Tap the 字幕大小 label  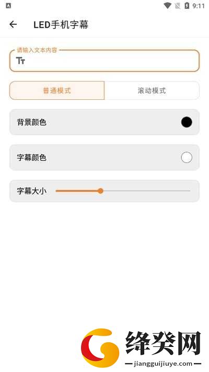(x=31, y=191)
